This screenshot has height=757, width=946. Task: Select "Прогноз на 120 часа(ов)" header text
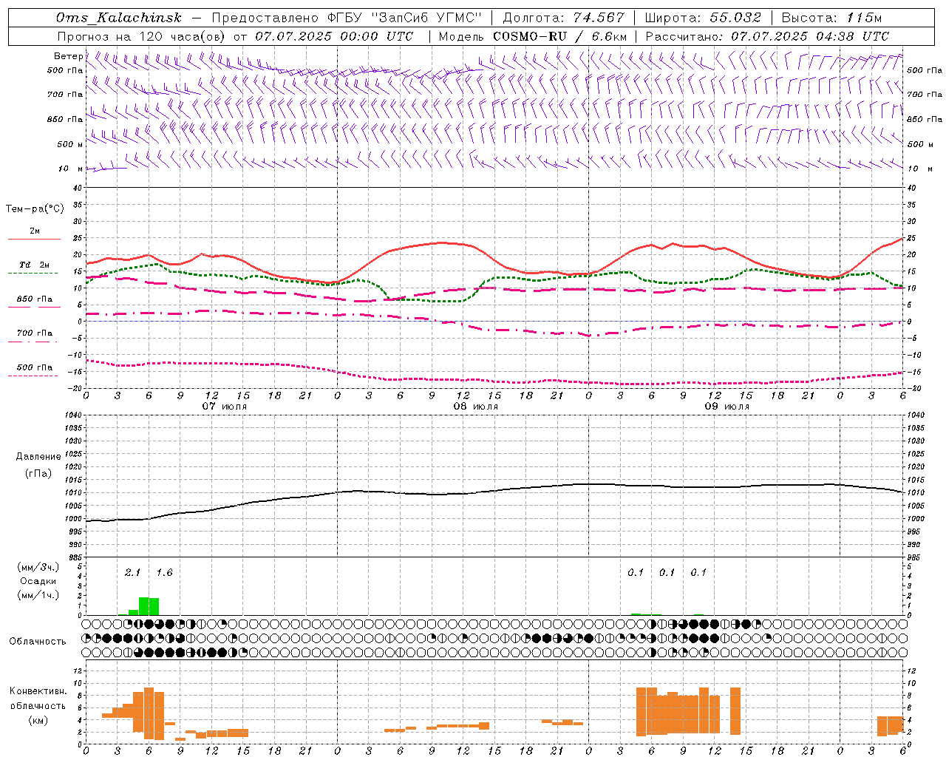tap(142, 36)
